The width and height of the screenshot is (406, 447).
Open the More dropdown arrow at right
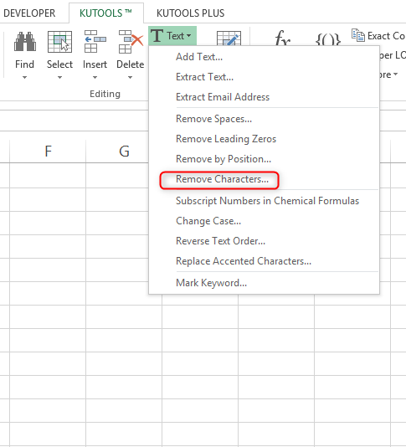(395, 74)
